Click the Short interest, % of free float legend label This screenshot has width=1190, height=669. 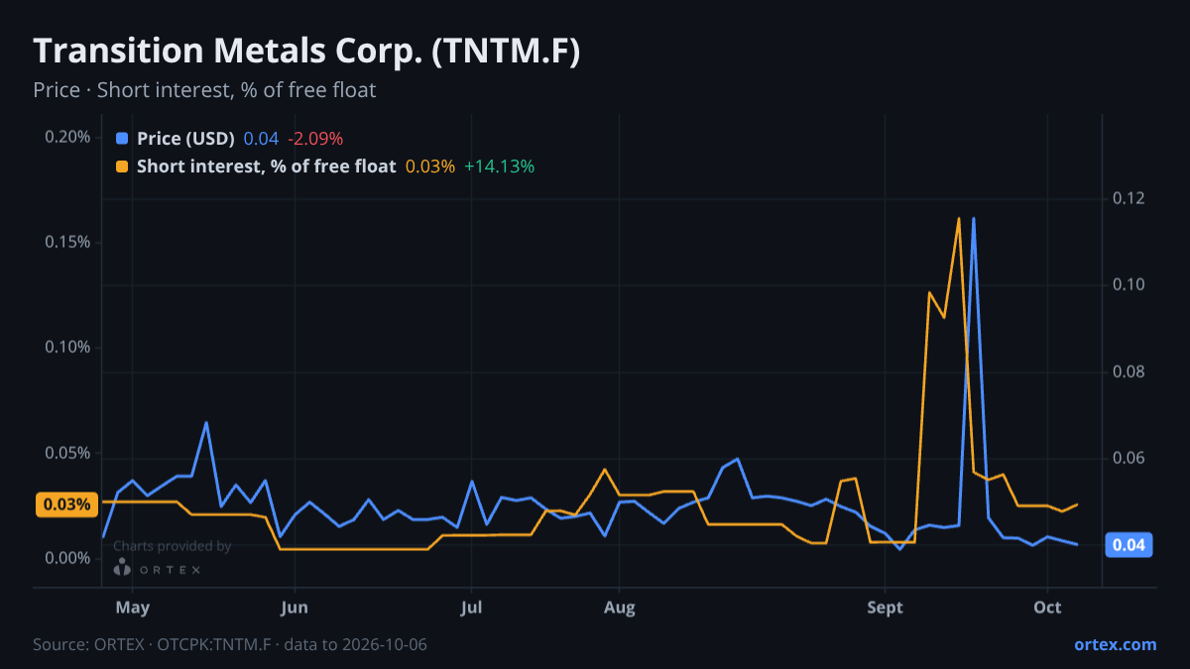(x=267, y=167)
